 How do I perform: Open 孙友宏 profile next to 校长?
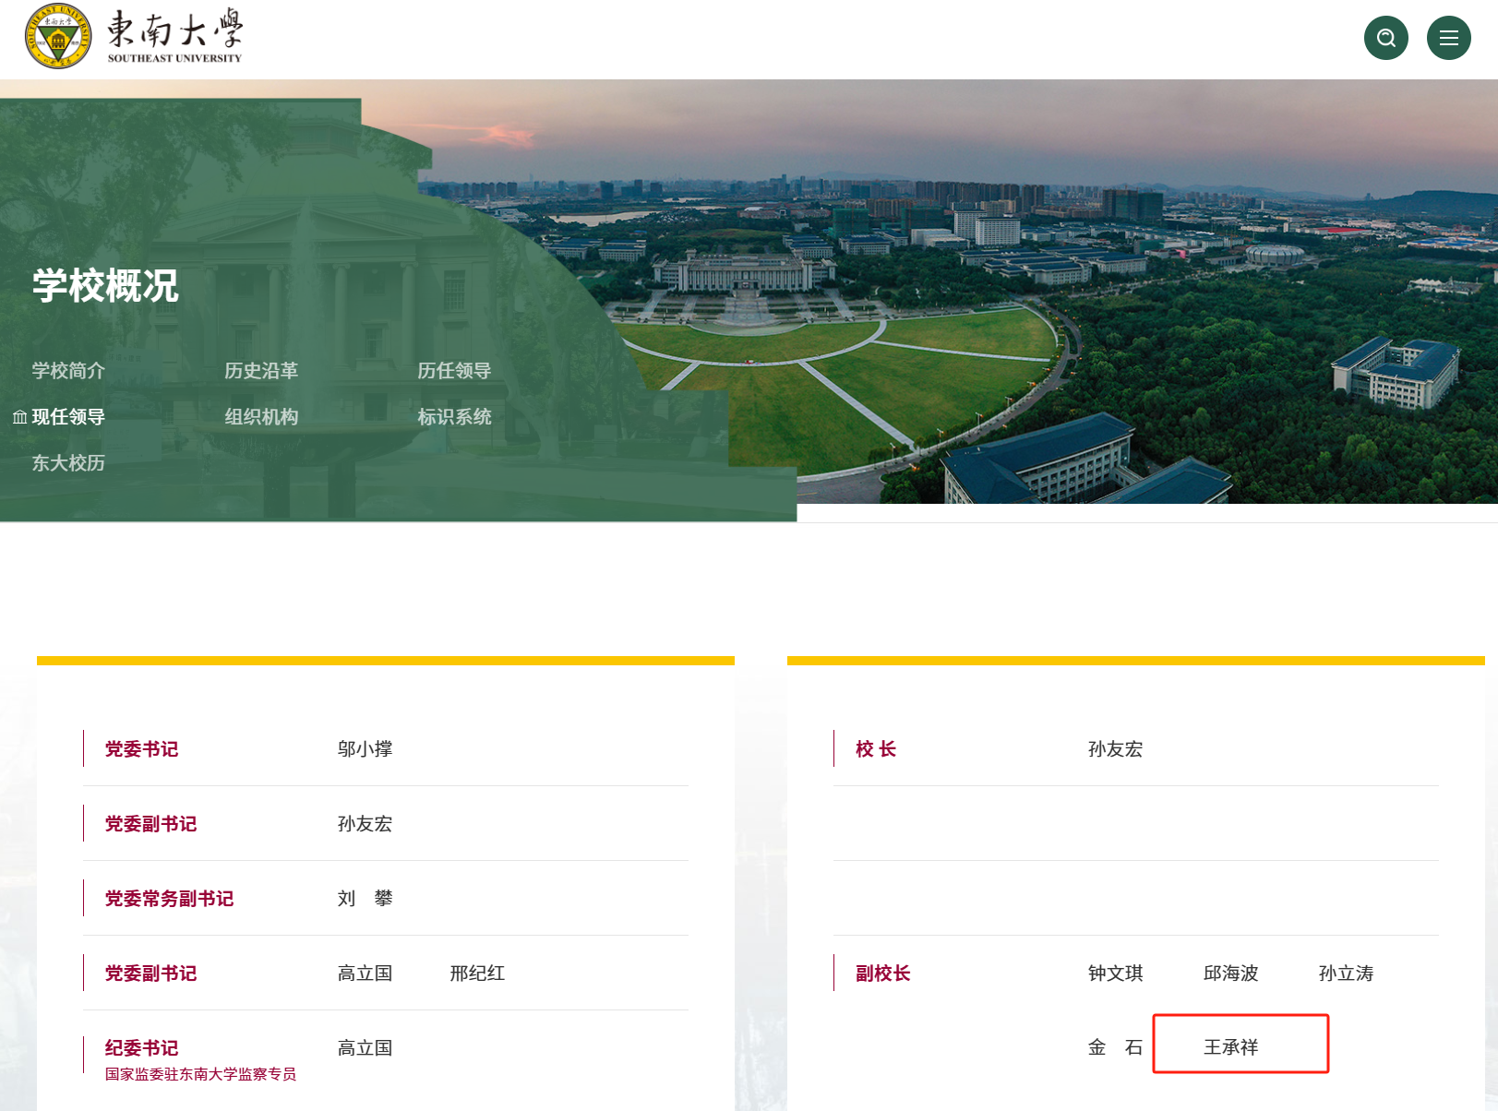(x=1115, y=749)
